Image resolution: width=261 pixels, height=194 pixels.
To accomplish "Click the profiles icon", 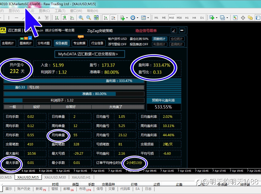I will 223,18.
